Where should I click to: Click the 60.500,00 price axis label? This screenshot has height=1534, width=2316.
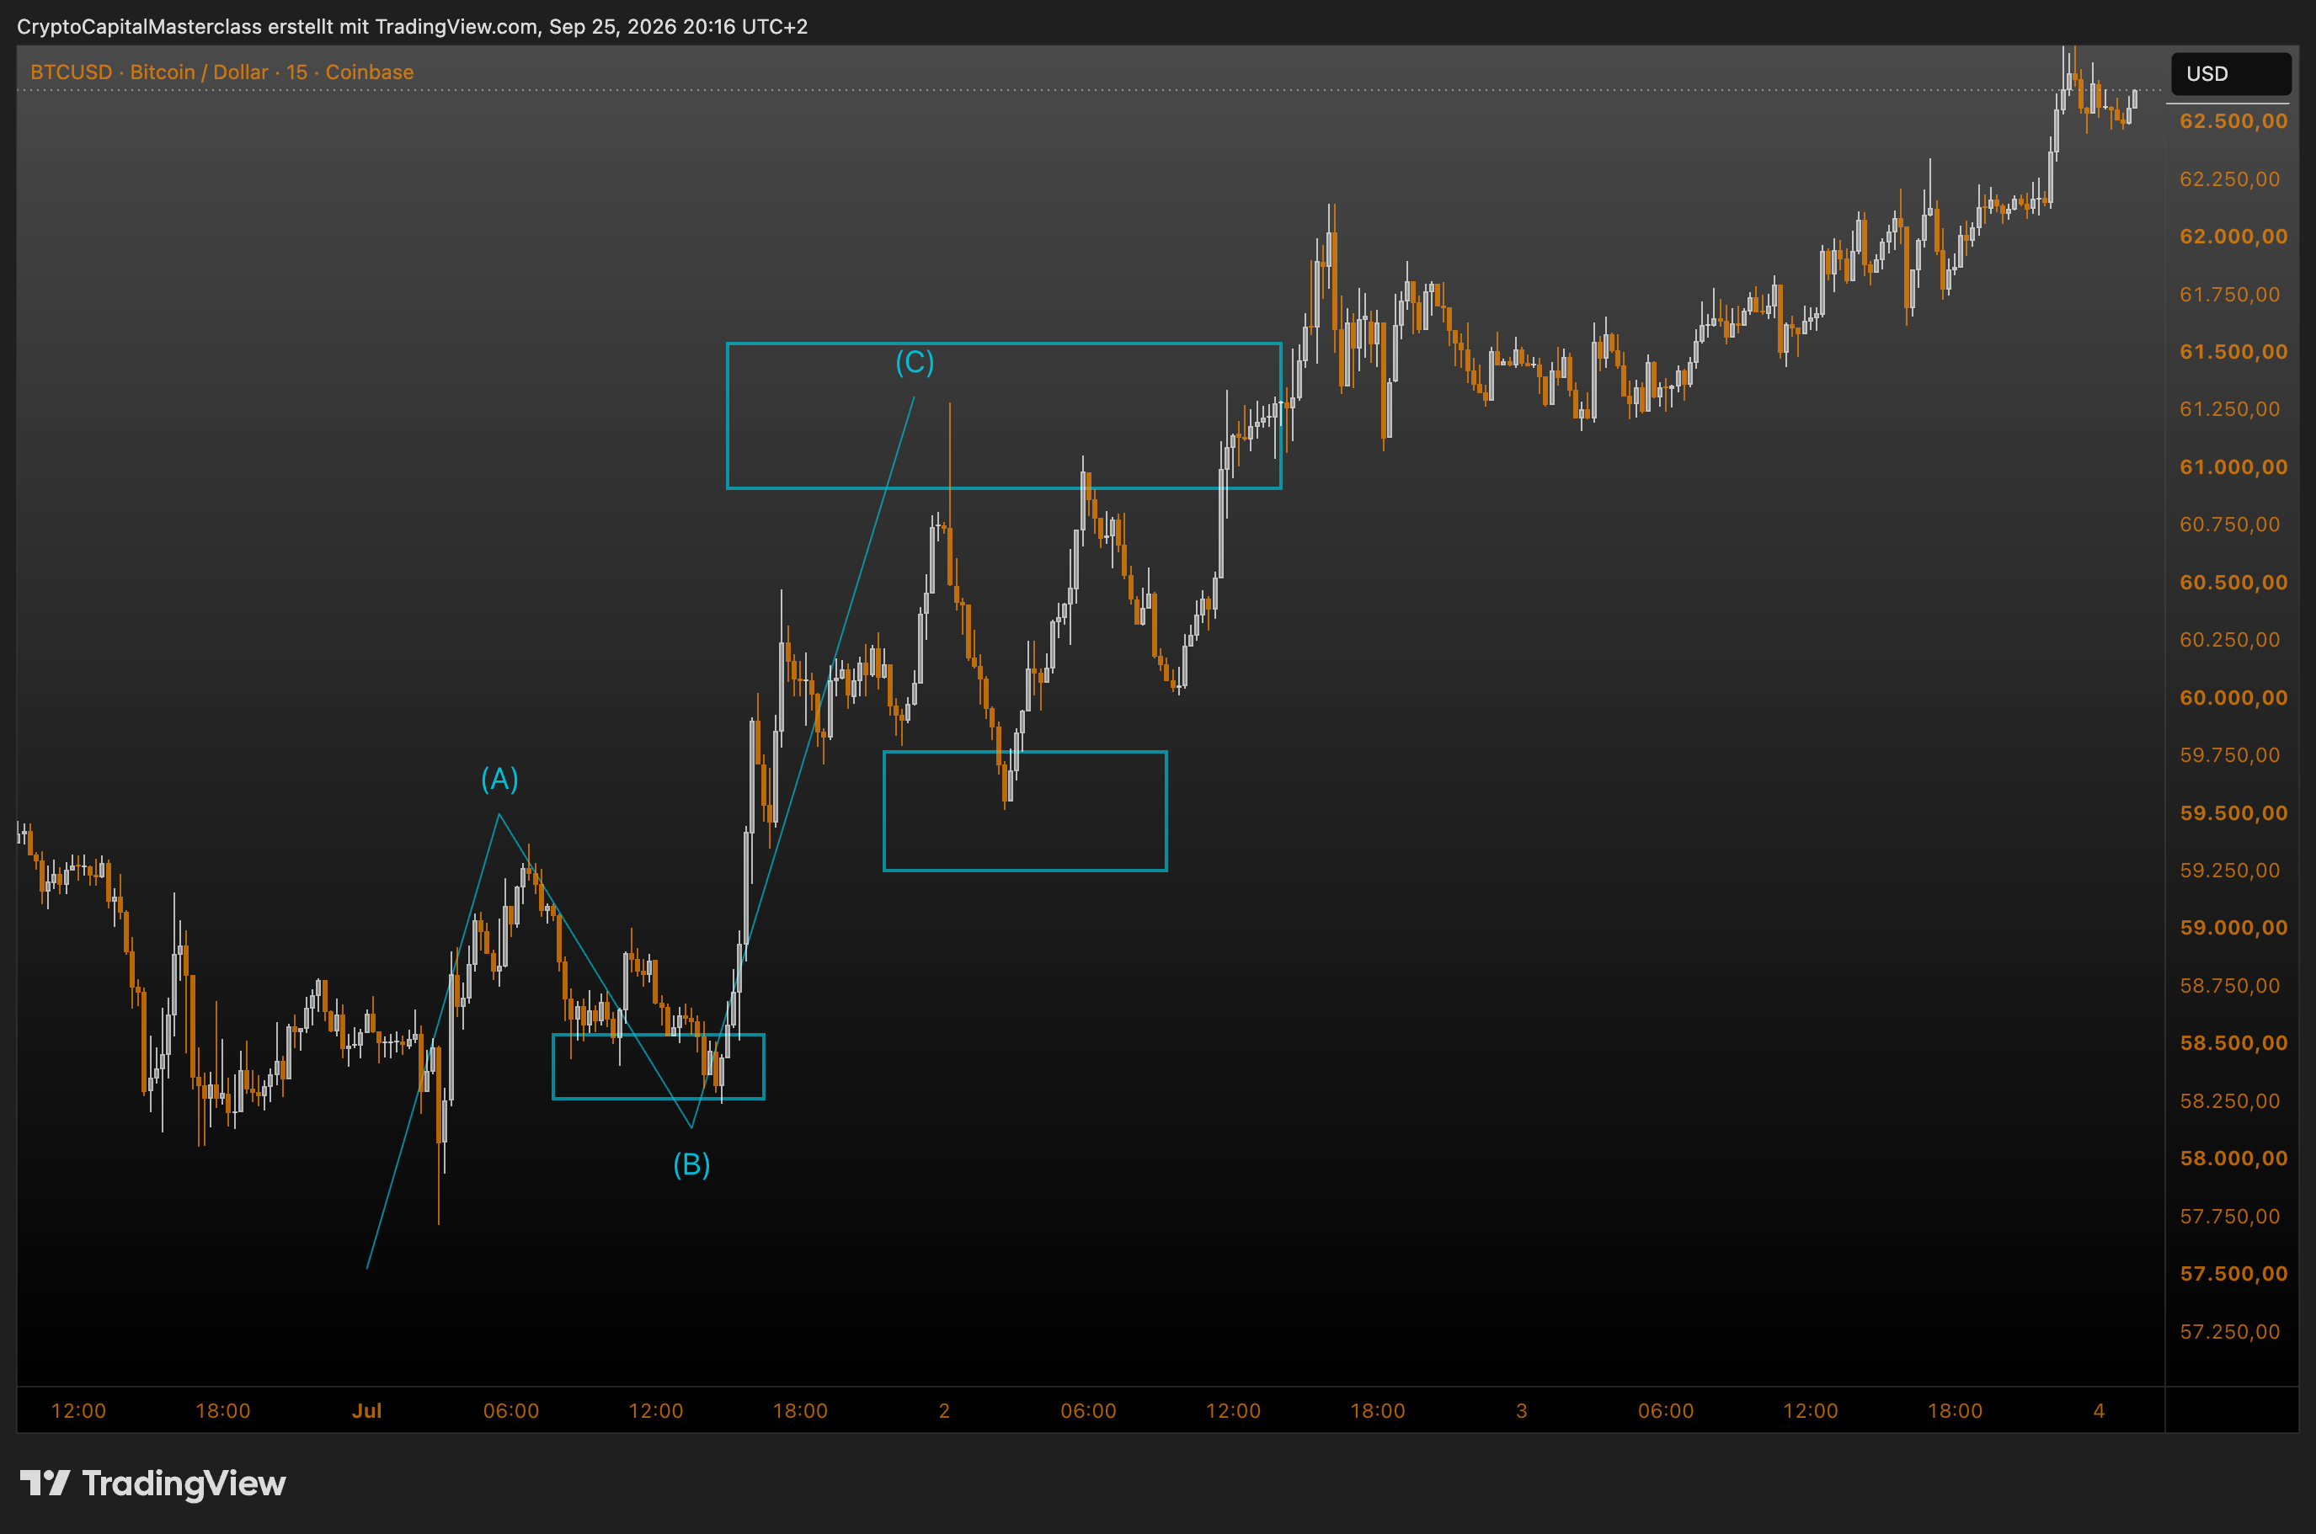(x=2233, y=582)
